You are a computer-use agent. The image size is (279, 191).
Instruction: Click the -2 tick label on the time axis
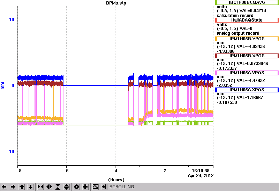click(164, 171)
